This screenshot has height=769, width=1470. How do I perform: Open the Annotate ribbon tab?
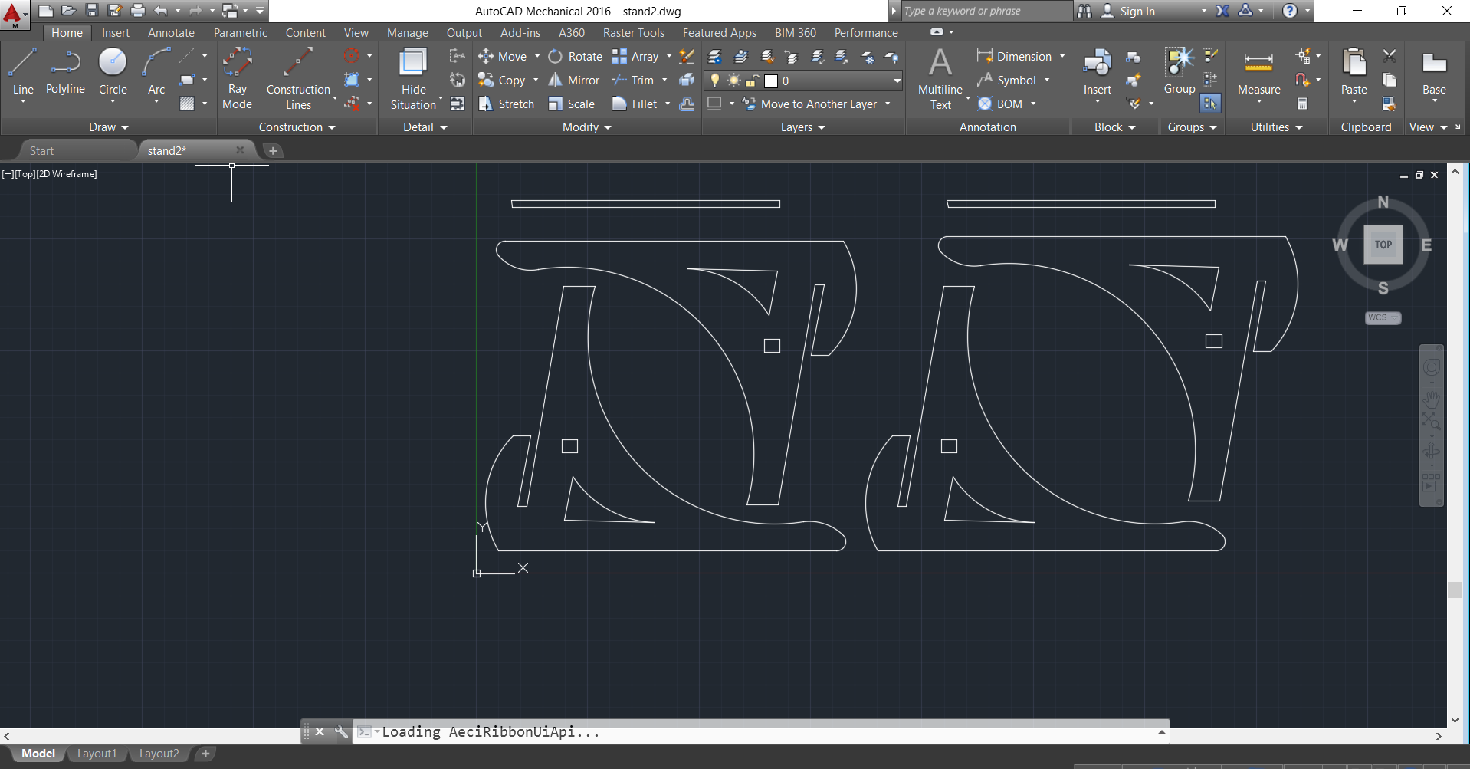tap(171, 33)
